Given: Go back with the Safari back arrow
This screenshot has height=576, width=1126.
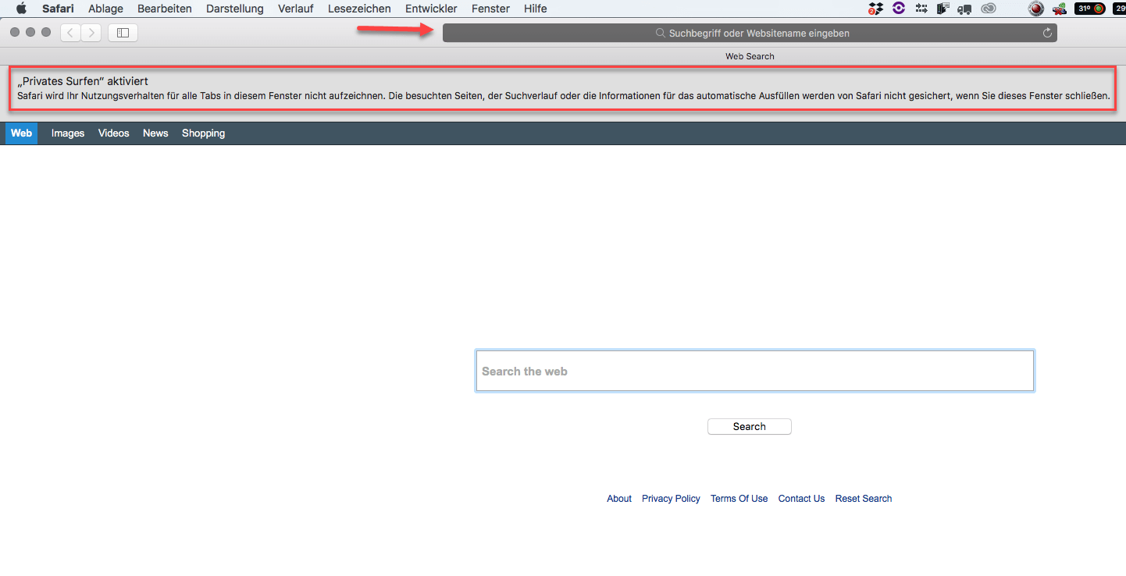Looking at the screenshot, I should point(71,33).
